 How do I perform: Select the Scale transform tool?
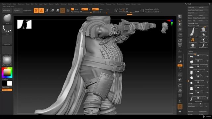pos(52,11)
